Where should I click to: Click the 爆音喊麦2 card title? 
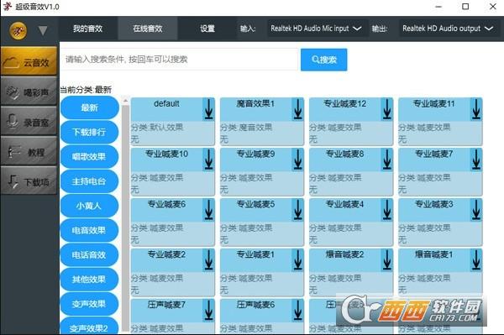click(x=344, y=254)
